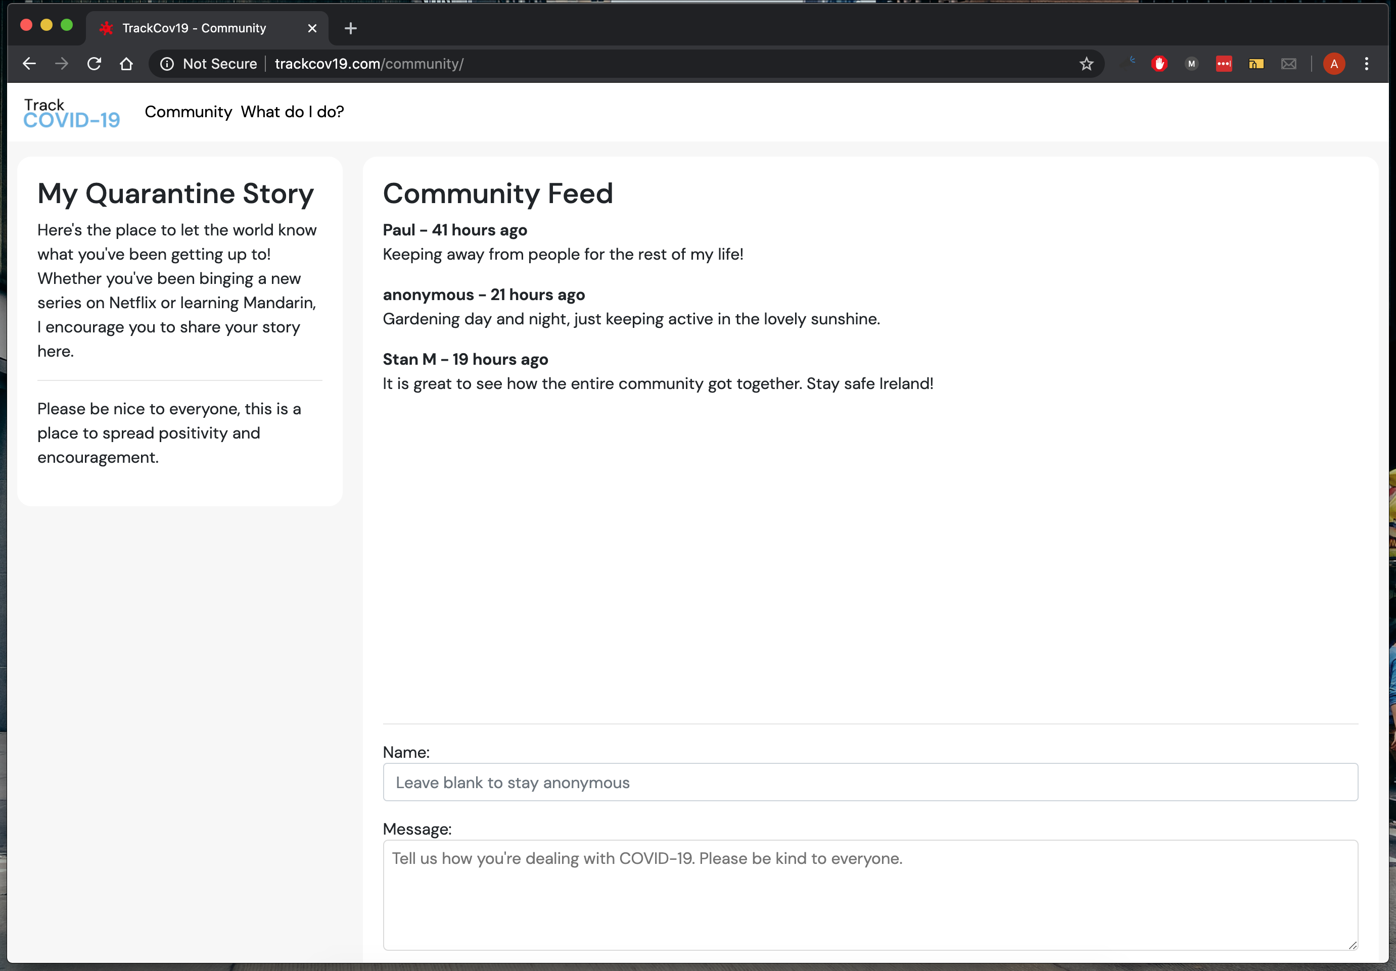Image resolution: width=1396 pixels, height=971 pixels.
Task: Go to browser home page
Action: coord(126,64)
